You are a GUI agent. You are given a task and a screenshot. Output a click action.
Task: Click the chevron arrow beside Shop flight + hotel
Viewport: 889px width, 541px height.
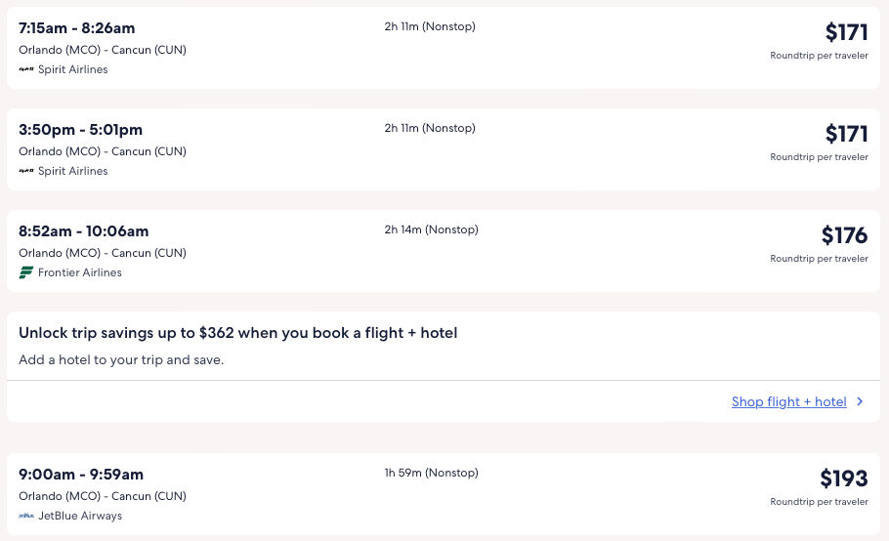point(860,401)
